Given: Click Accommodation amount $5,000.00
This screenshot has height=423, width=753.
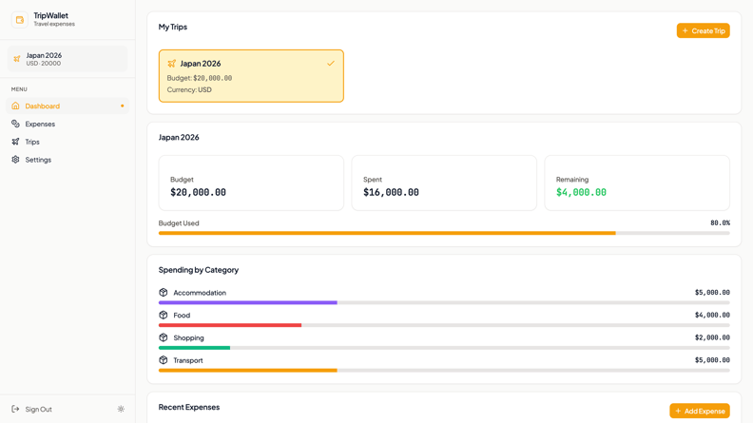Looking at the screenshot, I should tap(712, 293).
